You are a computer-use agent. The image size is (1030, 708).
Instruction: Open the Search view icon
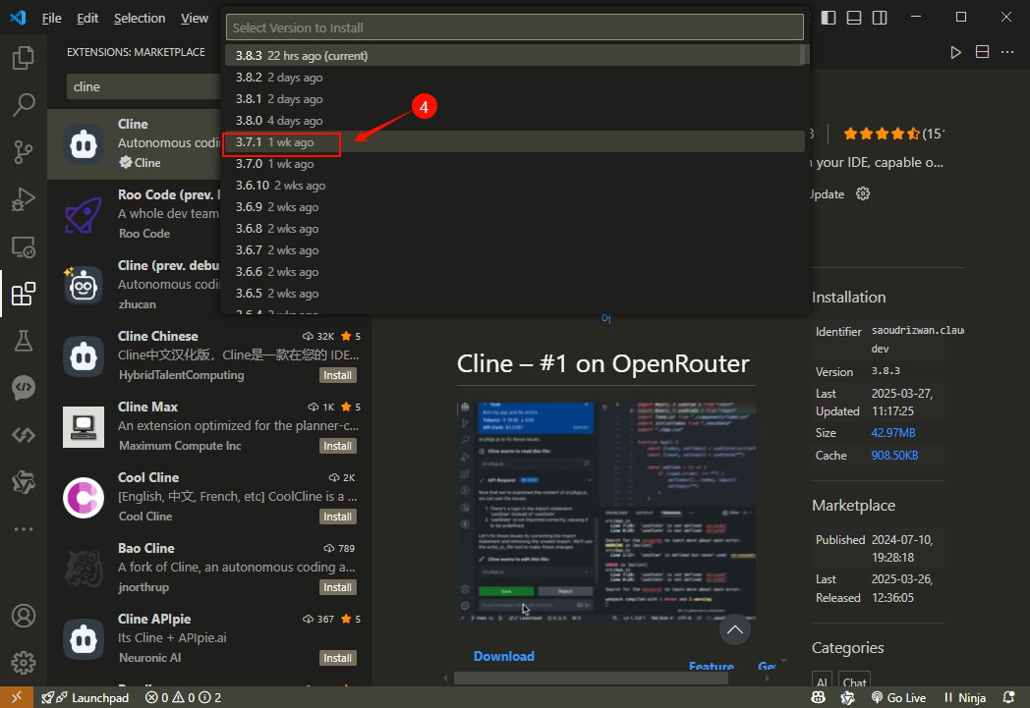24,104
